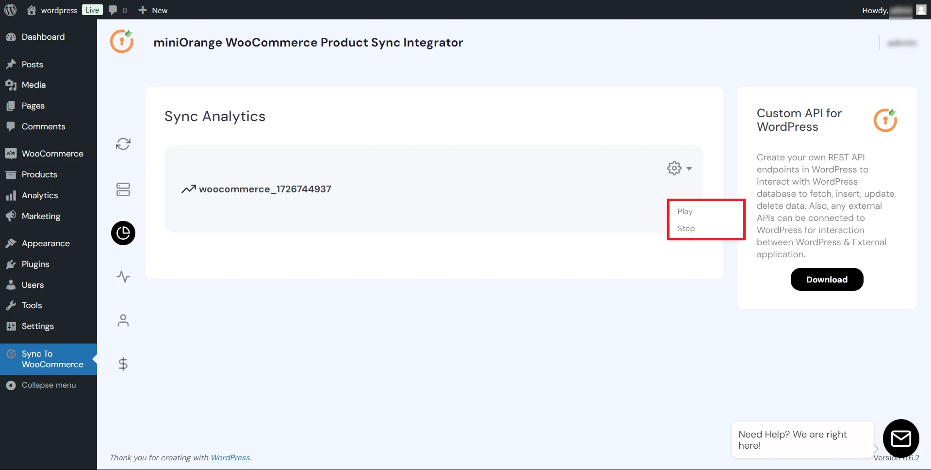Open the Pages menu
This screenshot has height=470, width=931.
tap(49, 106)
